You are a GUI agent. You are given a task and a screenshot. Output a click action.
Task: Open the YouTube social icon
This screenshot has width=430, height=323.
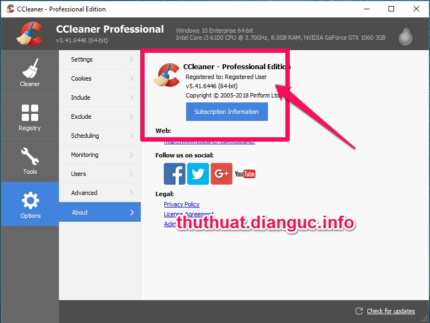[x=245, y=174]
